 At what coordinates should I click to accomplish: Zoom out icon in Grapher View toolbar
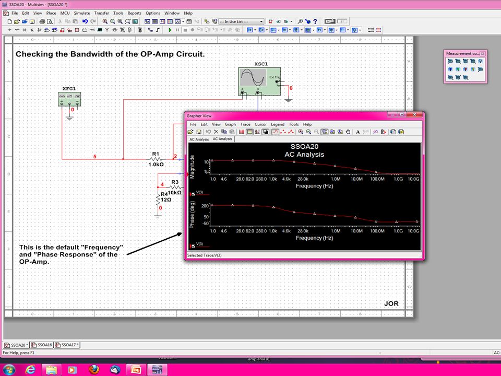point(308,132)
